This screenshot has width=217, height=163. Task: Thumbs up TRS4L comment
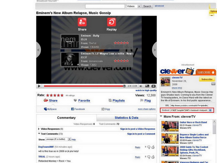click(x=153, y=157)
